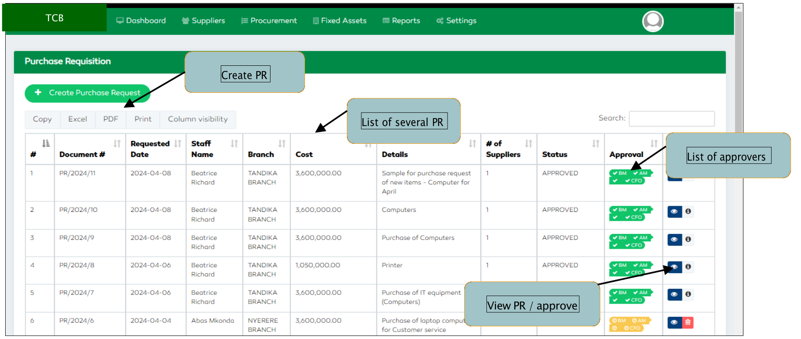Click cost value 1,050,000.00
Viewport: 801px width, 339px height.
tap(318, 265)
